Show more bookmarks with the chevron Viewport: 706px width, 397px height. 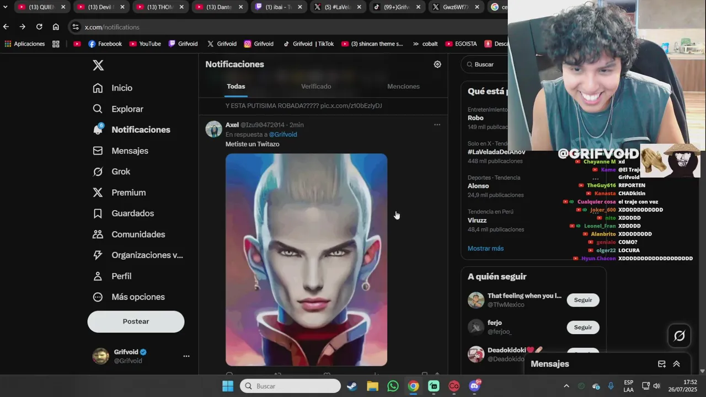pos(416,44)
